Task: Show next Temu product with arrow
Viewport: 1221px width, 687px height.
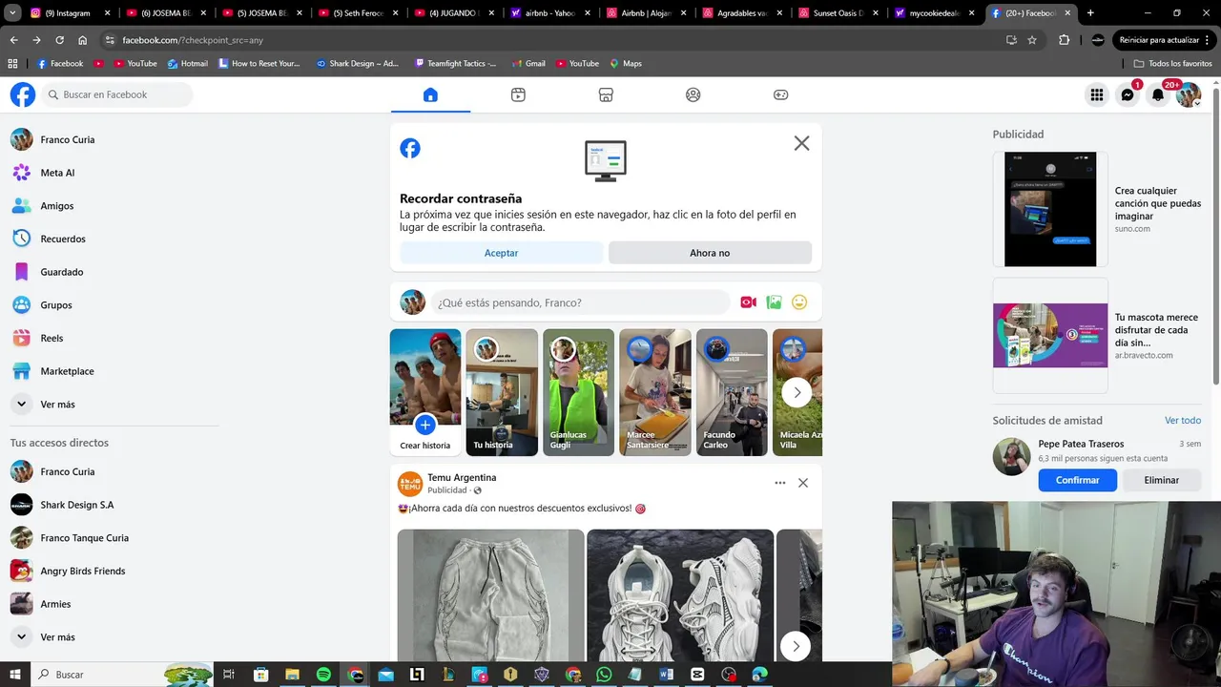Action: tap(796, 646)
